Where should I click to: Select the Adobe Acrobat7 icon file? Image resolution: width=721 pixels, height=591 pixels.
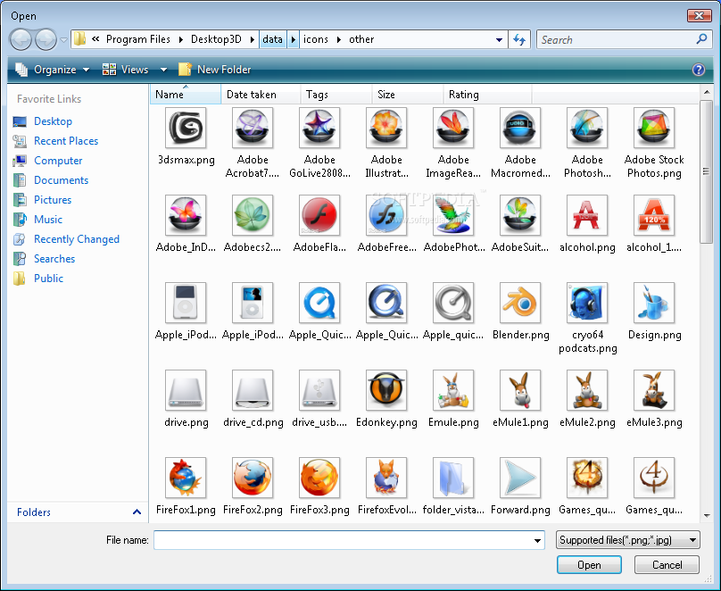point(253,128)
